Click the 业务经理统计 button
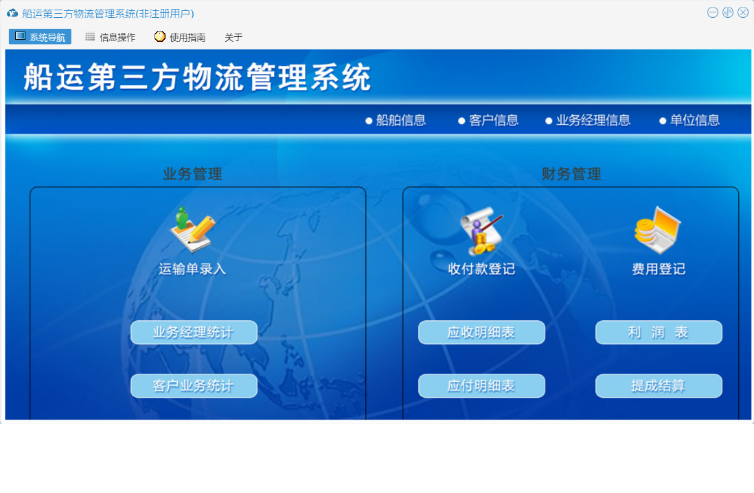Image resolution: width=754 pixels, height=493 pixels. coord(194,332)
